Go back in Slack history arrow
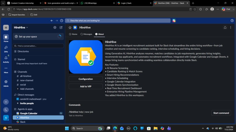The width and height of the screenshot is (236, 132). click(x=52, y=20)
